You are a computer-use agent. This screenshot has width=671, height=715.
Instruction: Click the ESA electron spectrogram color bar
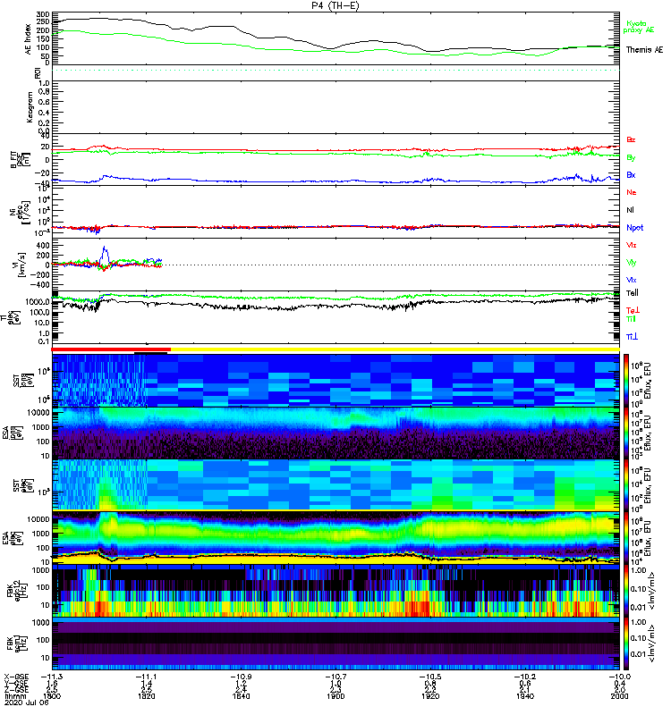click(625, 537)
